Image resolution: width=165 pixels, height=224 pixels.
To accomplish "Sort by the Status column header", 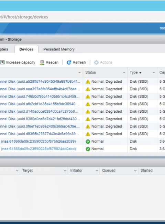I will click(x=90, y=72).
